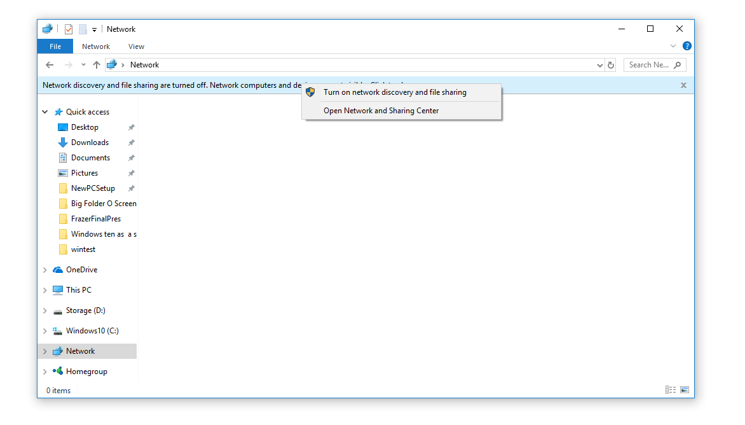The image size is (745, 425).
Task: Expand the This PC tree node
Action: [x=45, y=290]
